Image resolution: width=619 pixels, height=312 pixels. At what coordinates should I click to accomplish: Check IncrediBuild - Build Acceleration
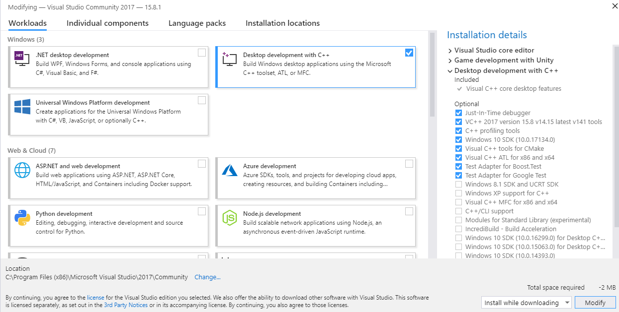458,229
